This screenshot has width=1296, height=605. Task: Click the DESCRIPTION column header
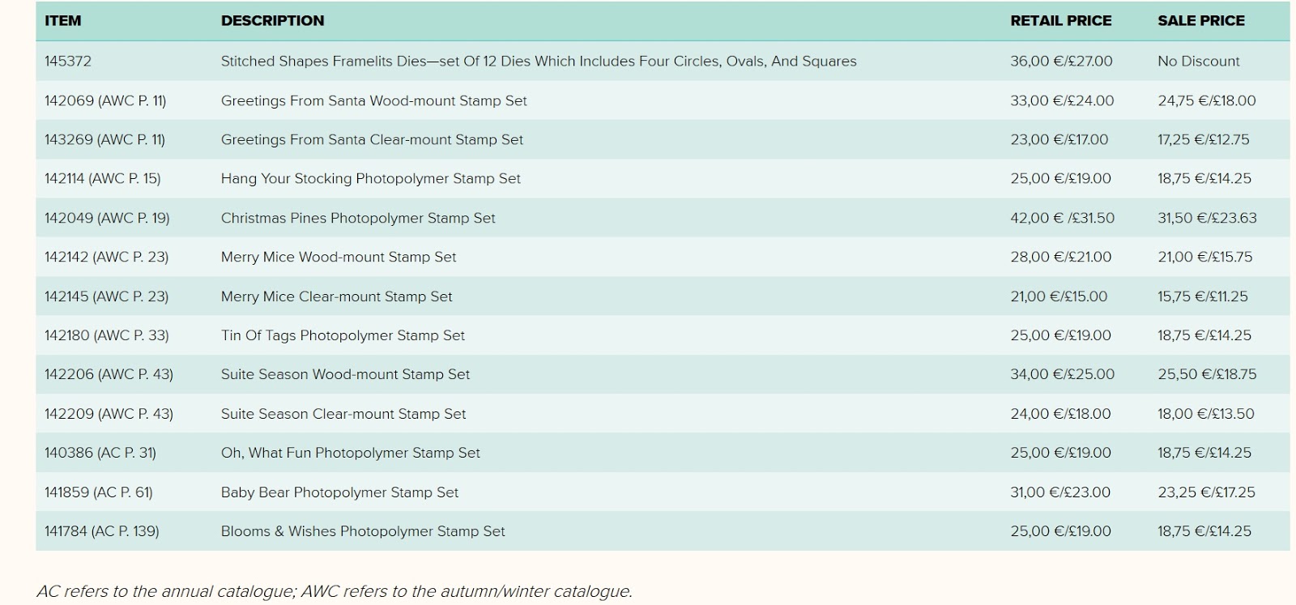pyautogui.click(x=272, y=21)
